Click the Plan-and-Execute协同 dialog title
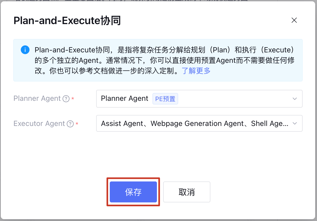 [67, 21]
